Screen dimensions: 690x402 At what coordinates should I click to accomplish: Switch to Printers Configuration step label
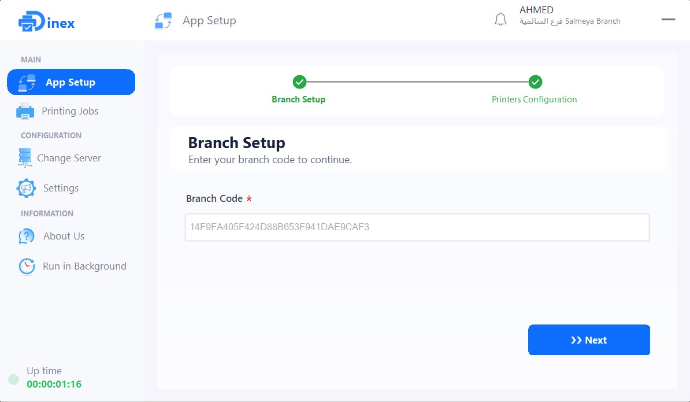click(534, 99)
